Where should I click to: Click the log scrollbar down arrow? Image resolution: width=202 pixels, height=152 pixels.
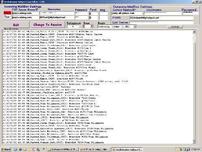[194, 142]
